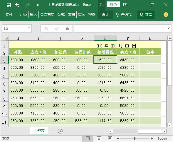Screen dimensions: 173x142
Task: Switch to the 插入 ribbon tab
Action: [x=33, y=15]
